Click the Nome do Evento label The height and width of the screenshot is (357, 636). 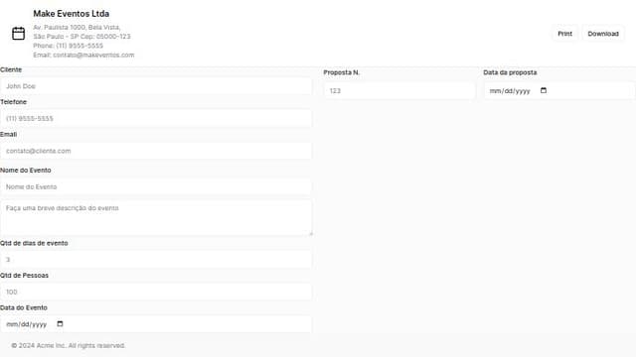(26, 171)
